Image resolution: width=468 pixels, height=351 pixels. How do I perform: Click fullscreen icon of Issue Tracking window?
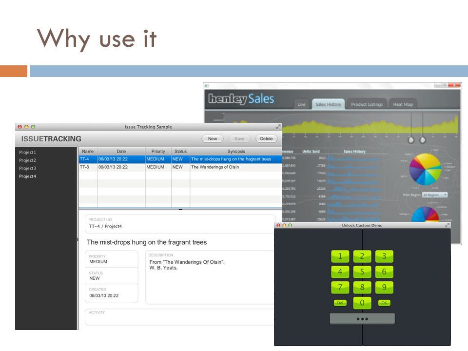point(278,127)
